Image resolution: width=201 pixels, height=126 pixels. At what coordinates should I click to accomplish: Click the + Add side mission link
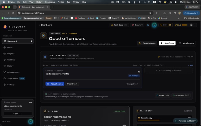(x=190, y=65)
